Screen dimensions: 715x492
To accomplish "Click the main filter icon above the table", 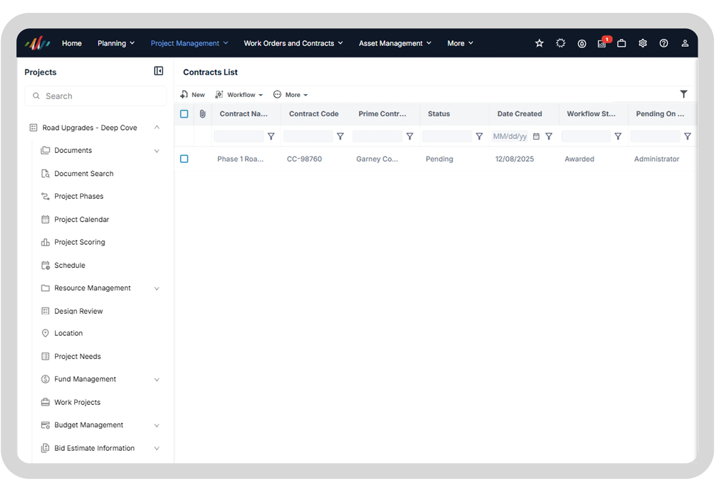I will pos(683,94).
